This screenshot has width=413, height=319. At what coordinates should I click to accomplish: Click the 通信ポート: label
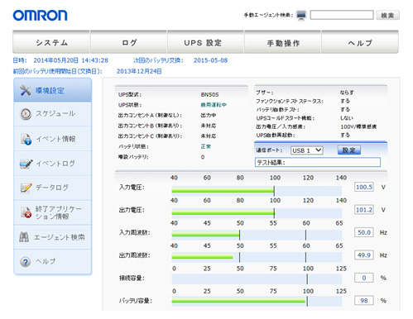(x=269, y=150)
